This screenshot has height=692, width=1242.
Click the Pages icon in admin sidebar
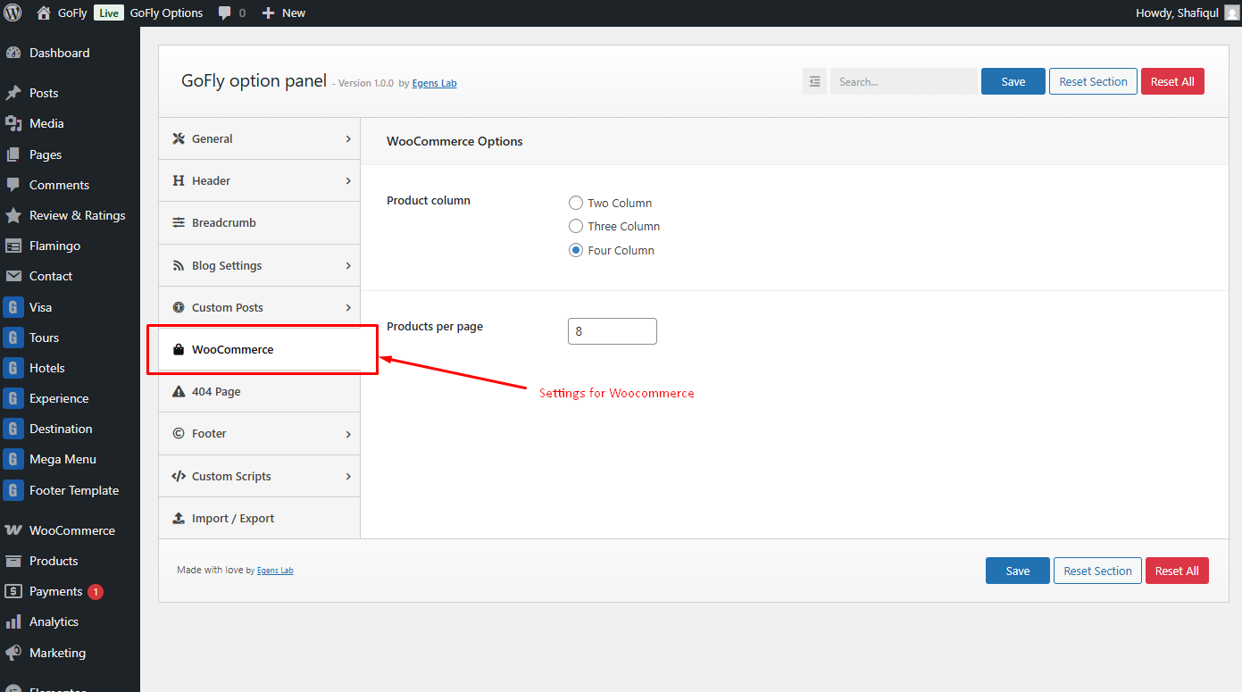[13, 154]
